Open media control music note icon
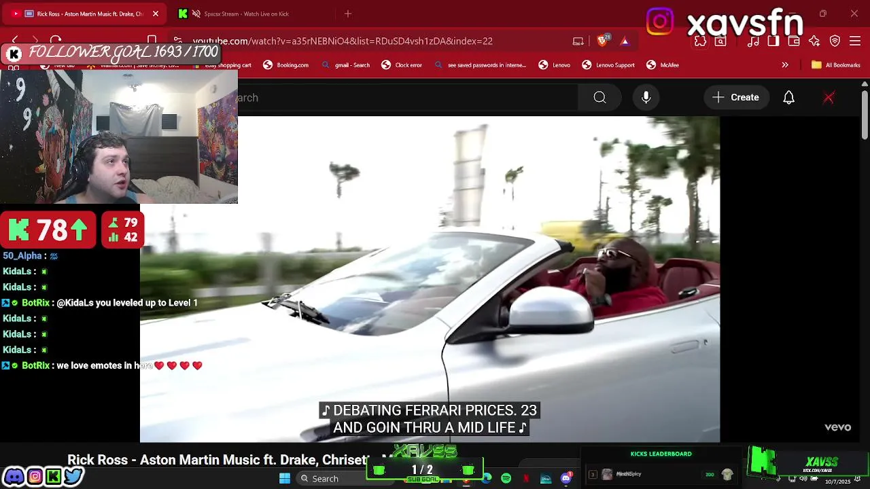Screen dimensions: 870x489 click(x=753, y=41)
